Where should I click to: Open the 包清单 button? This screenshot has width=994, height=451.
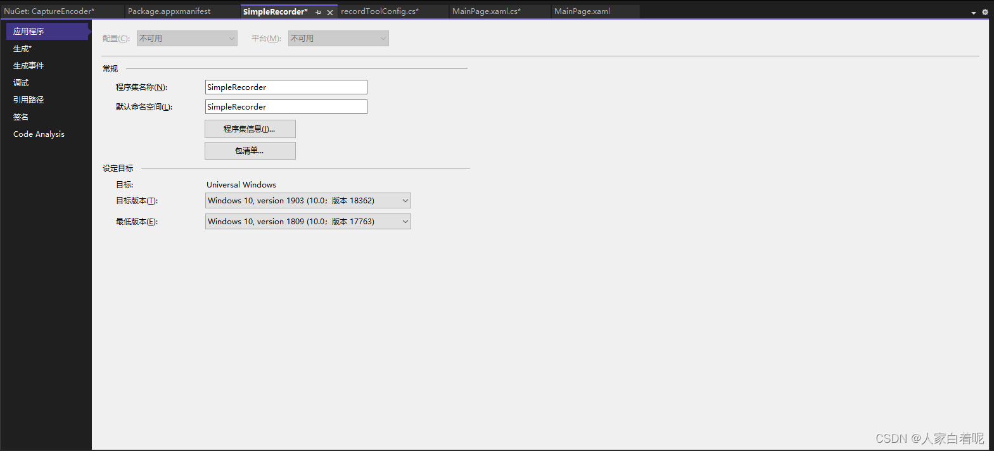click(x=250, y=151)
